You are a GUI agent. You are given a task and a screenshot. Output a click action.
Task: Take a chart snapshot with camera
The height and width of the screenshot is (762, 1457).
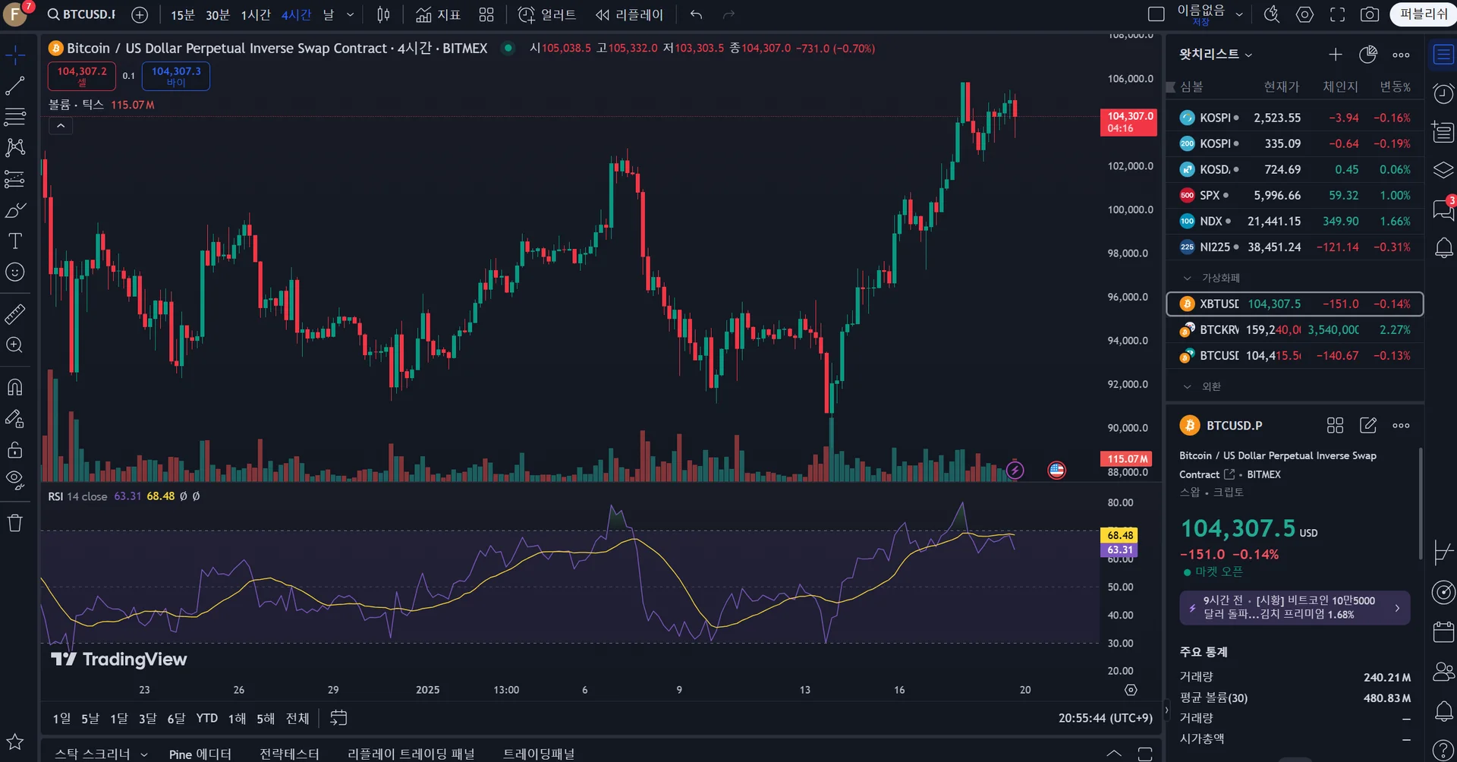click(x=1370, y=14)
